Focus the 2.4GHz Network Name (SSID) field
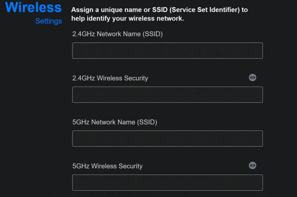 point(167,51)
